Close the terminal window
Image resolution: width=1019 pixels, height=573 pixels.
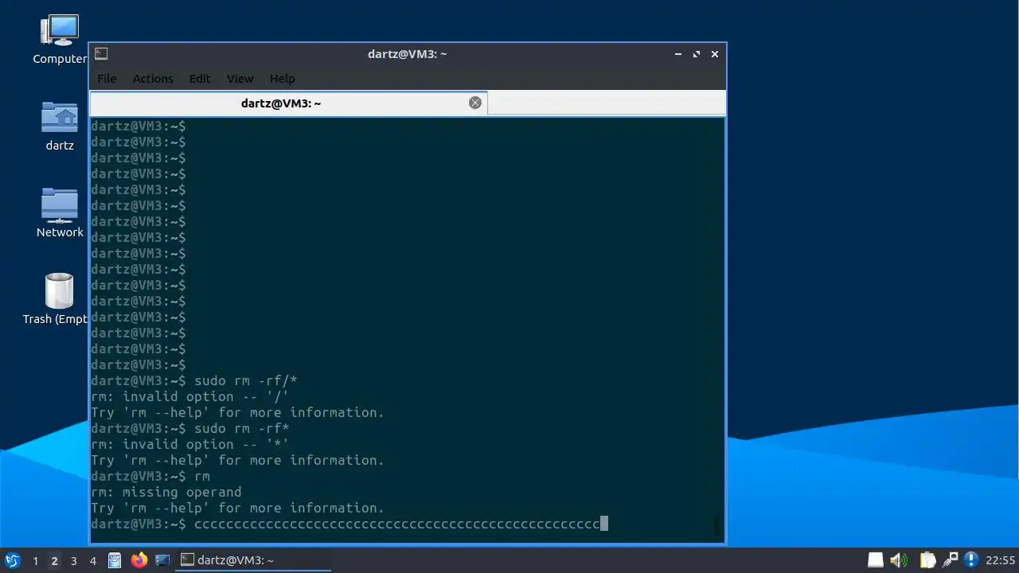point(715,54)
